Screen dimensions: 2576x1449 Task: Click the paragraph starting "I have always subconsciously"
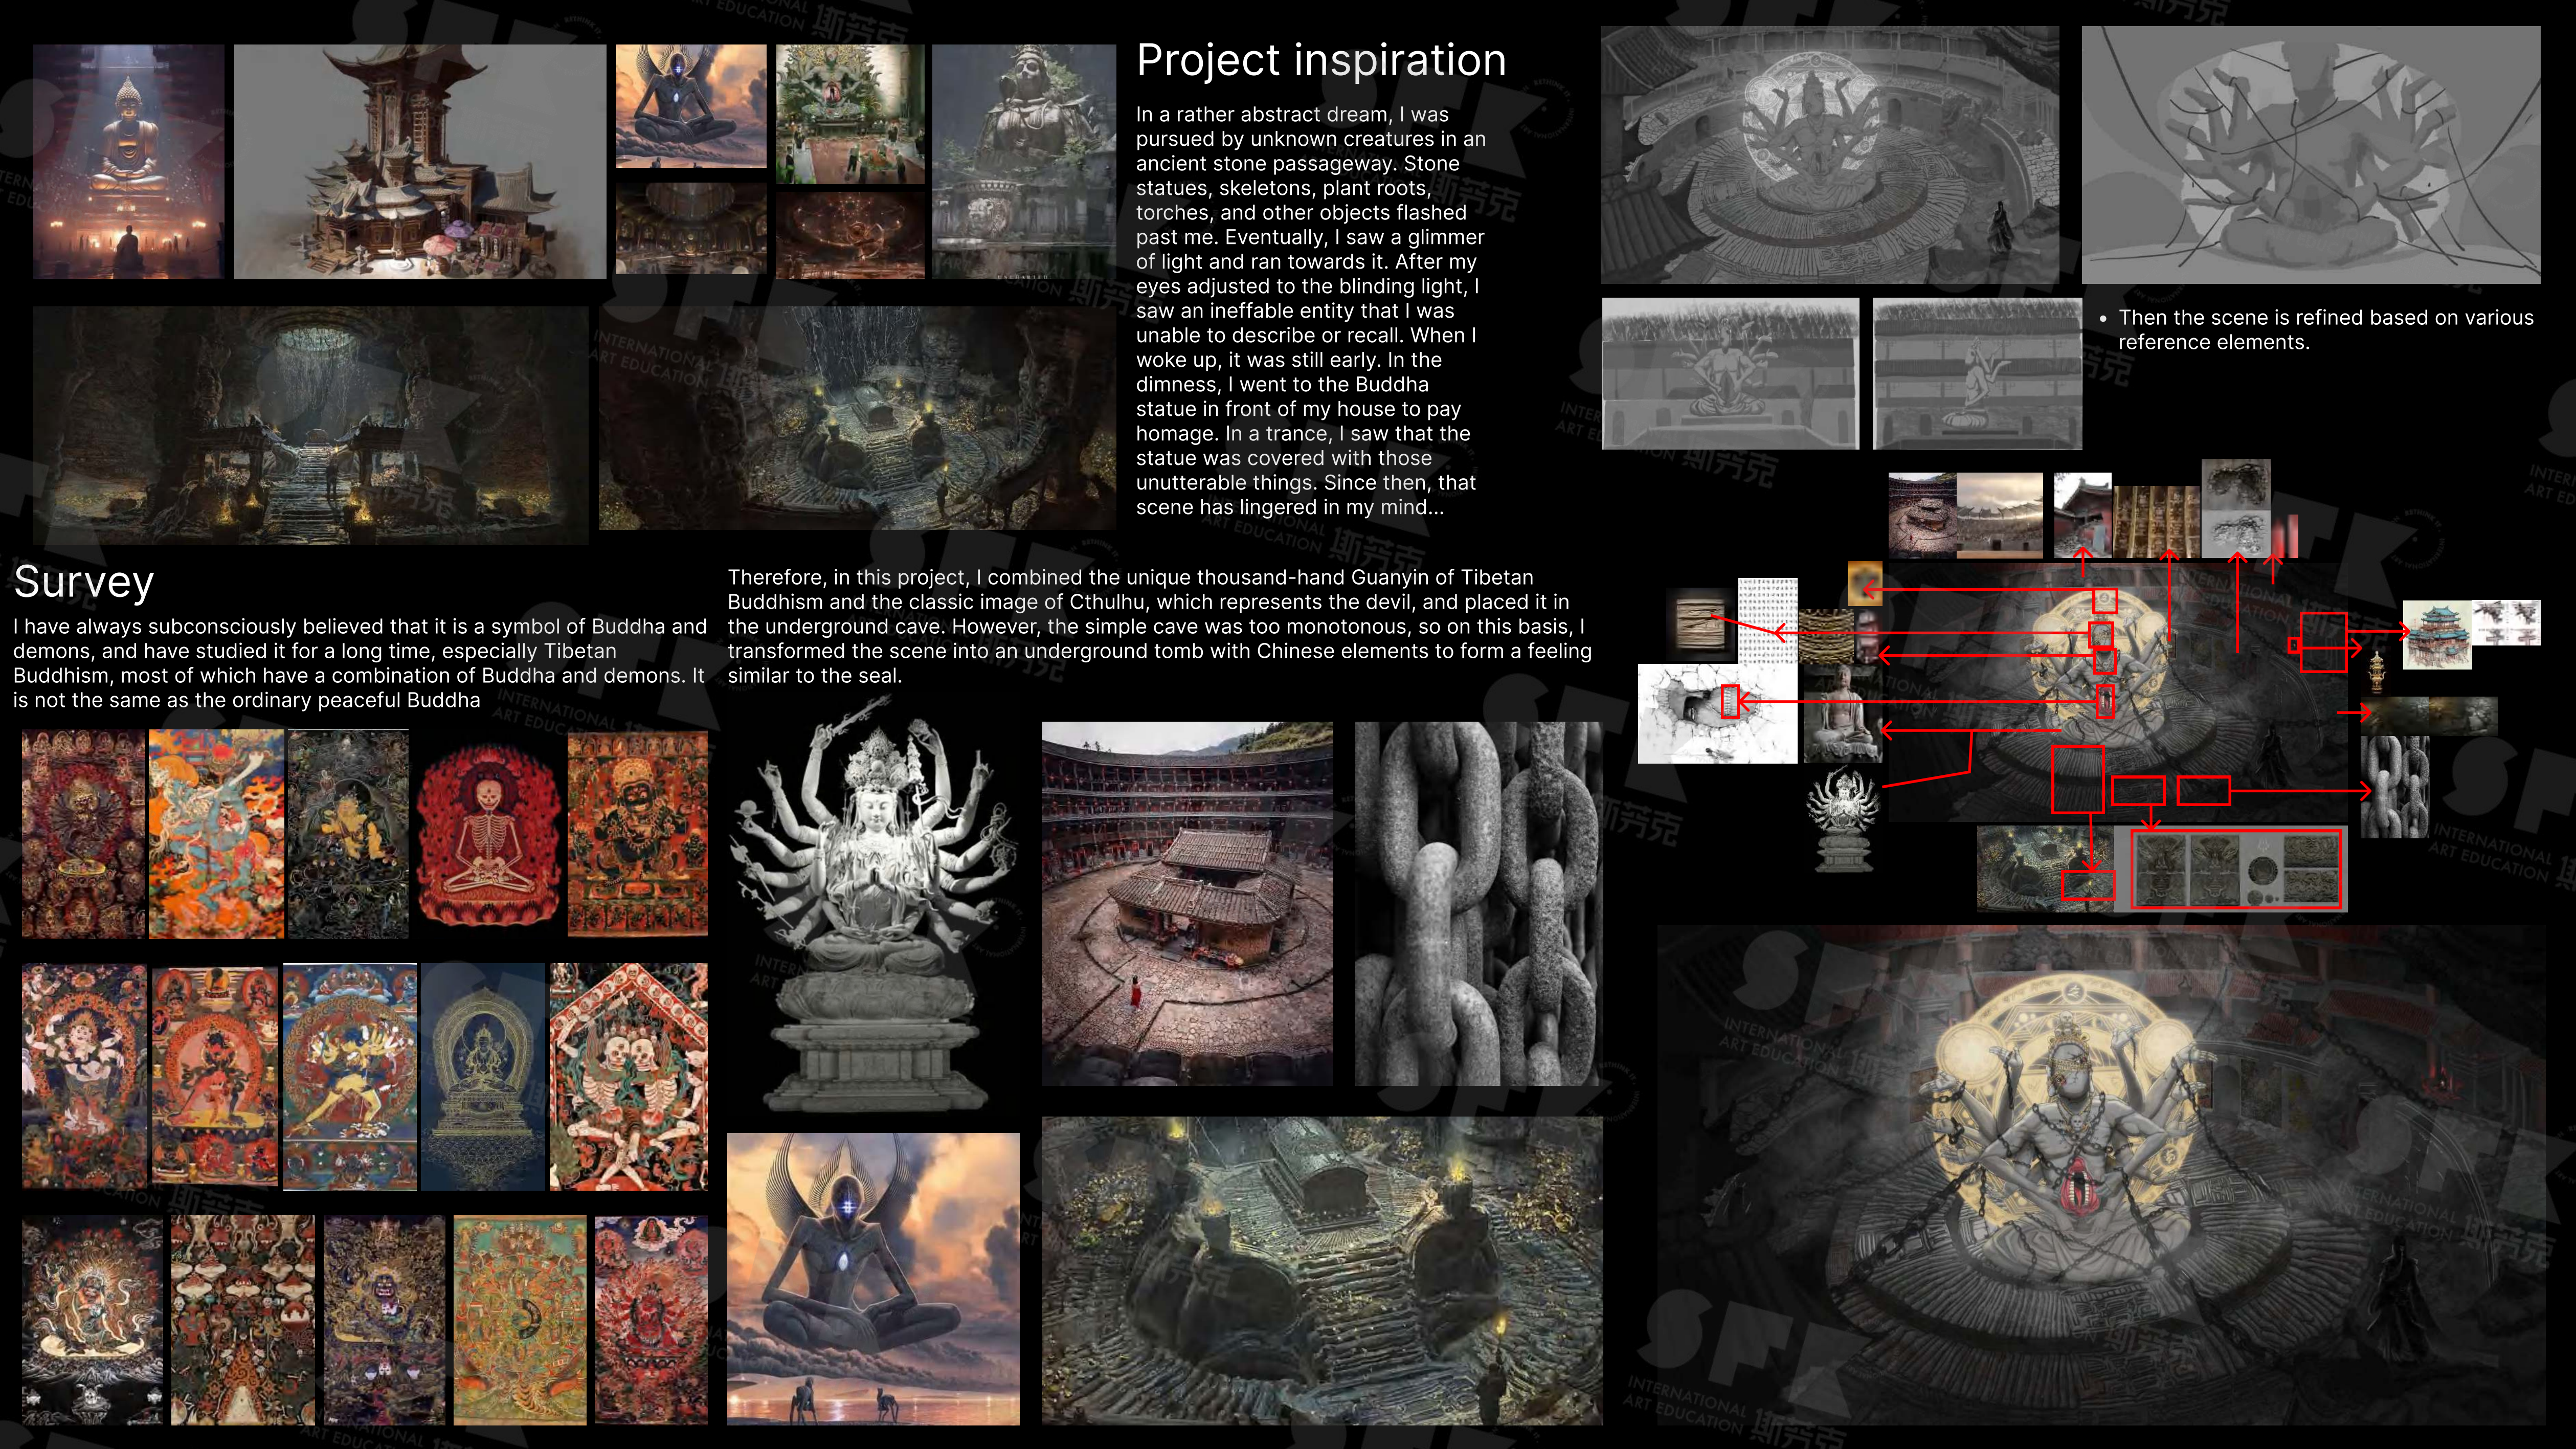tap(360, 663)
